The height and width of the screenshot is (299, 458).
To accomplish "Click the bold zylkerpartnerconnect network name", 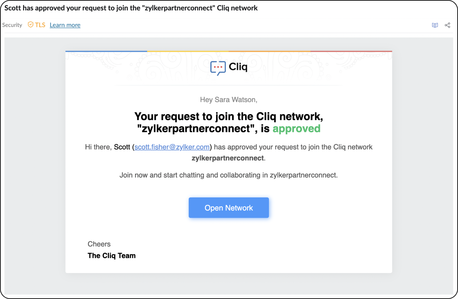I will coord(228,158).
